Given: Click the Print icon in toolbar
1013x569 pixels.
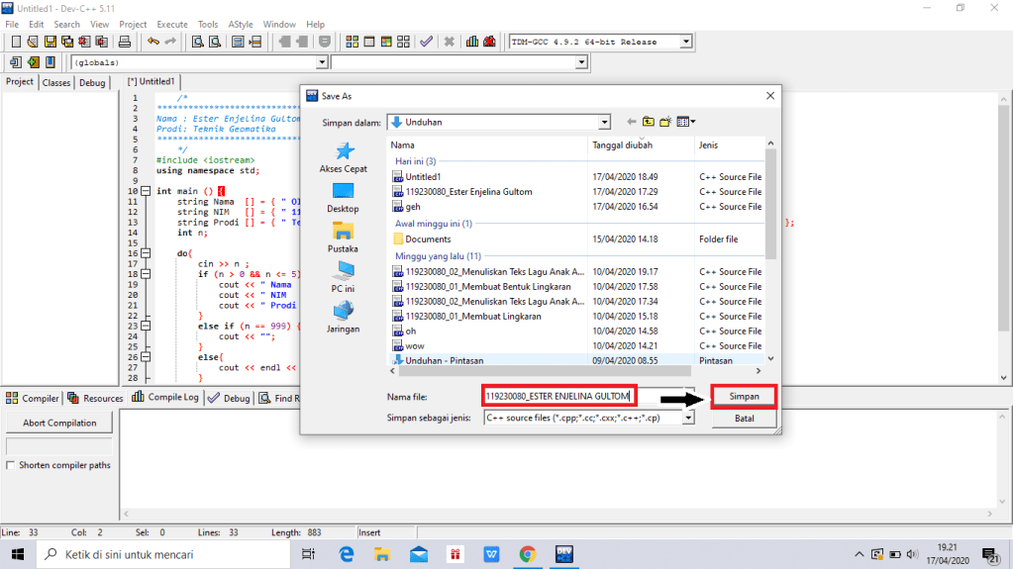Looking at the screenshot, I should [x=125, y=42].
